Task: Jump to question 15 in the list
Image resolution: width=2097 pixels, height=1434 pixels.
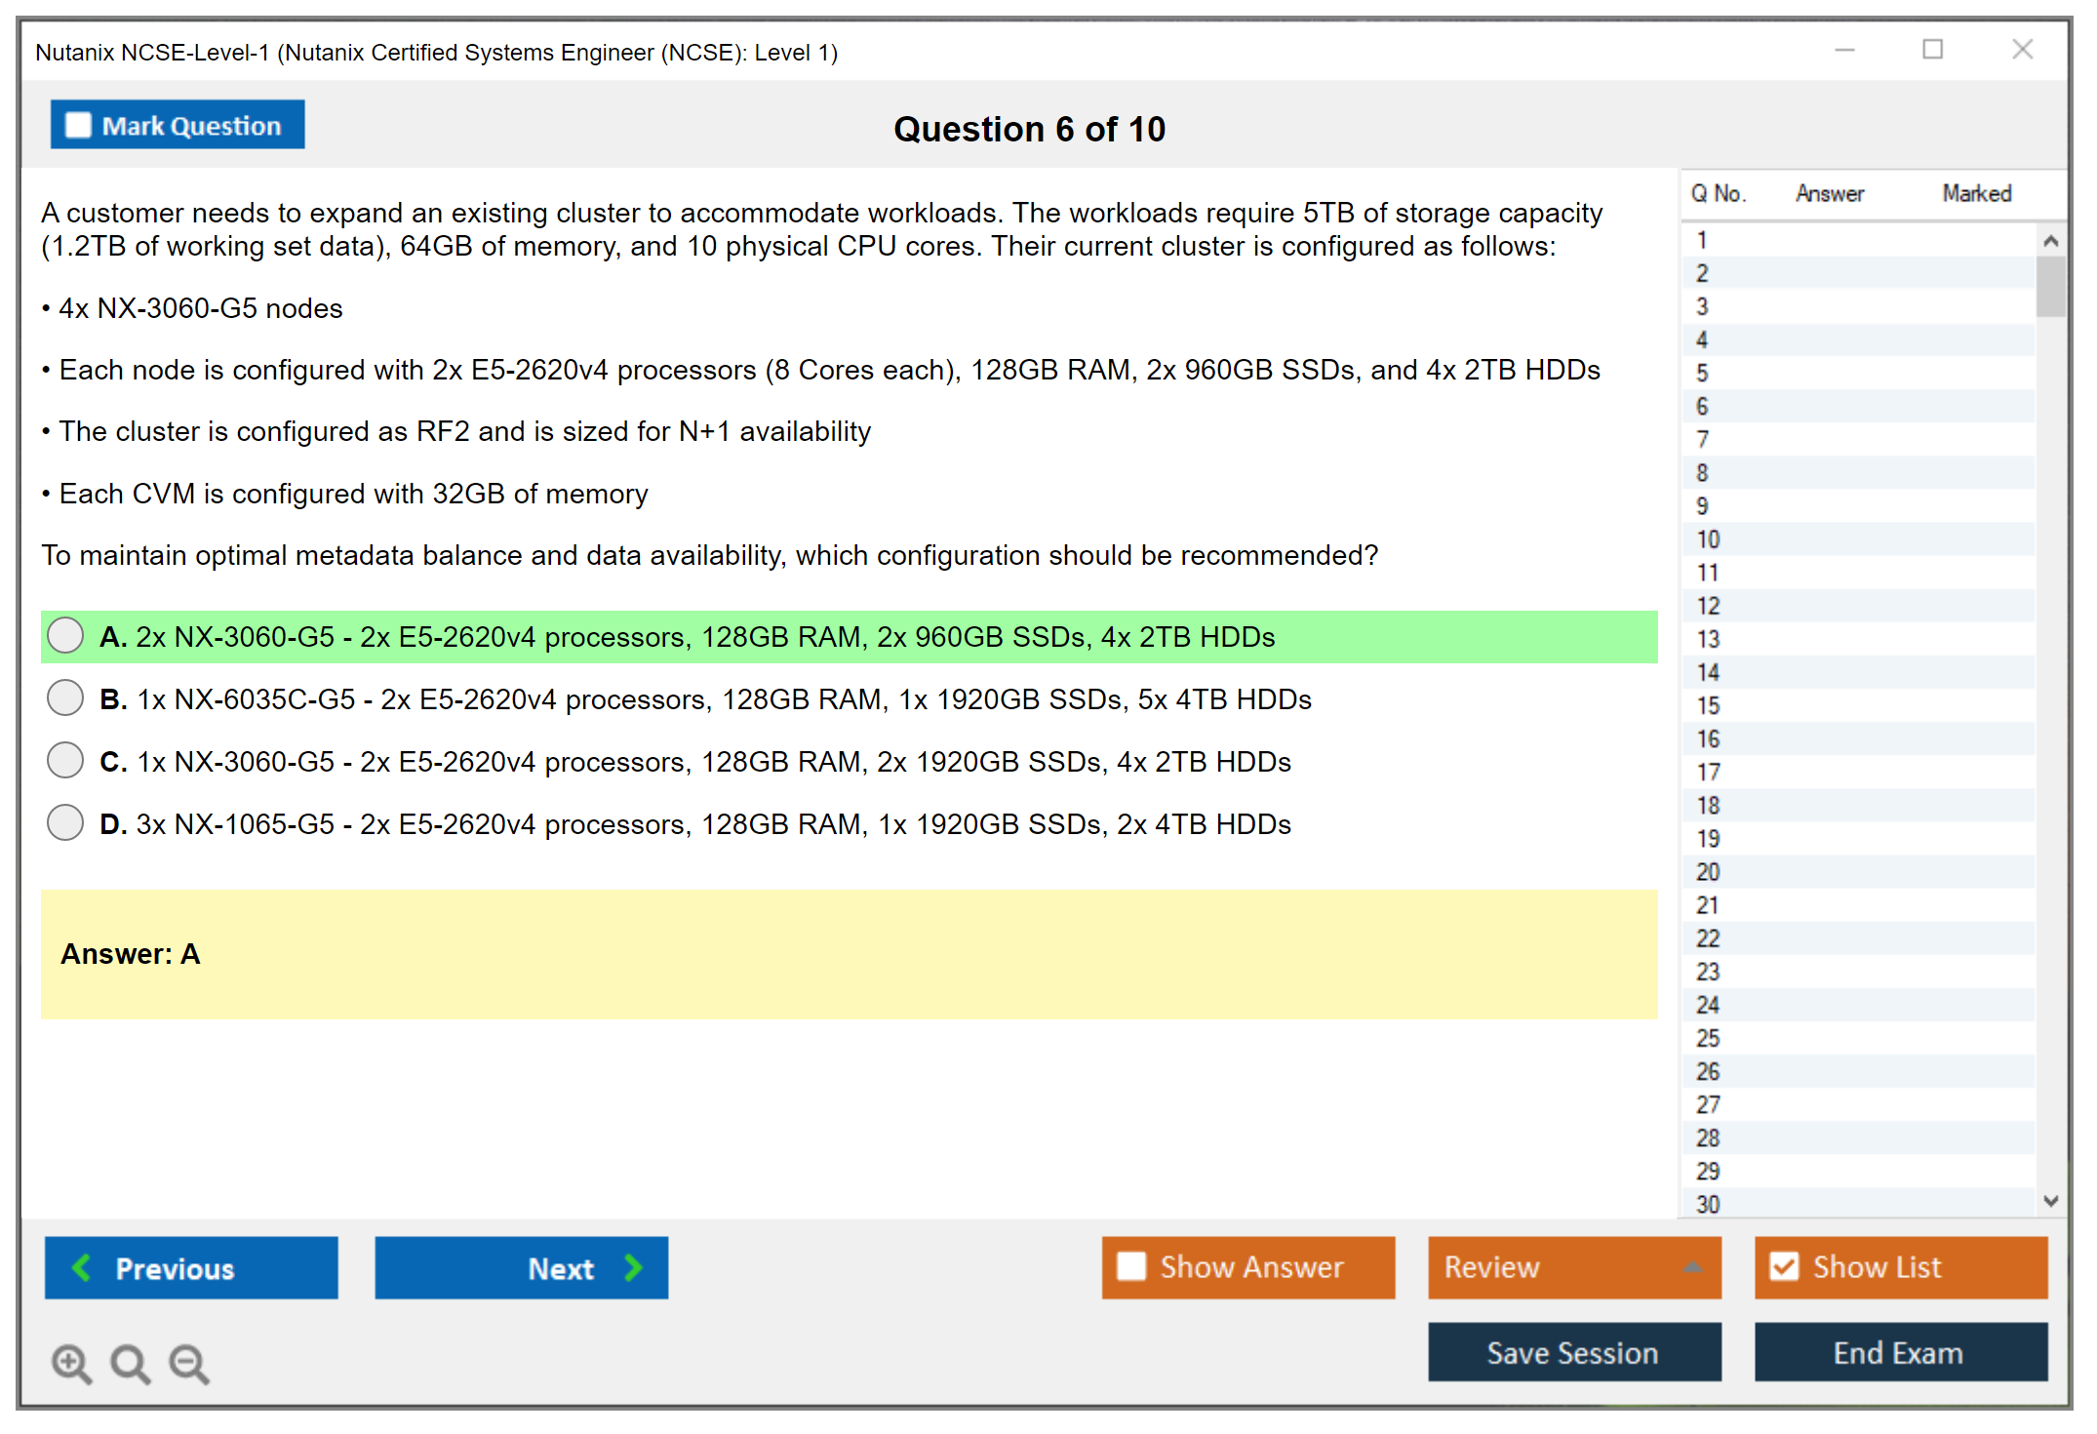Action: point(1708,705)
